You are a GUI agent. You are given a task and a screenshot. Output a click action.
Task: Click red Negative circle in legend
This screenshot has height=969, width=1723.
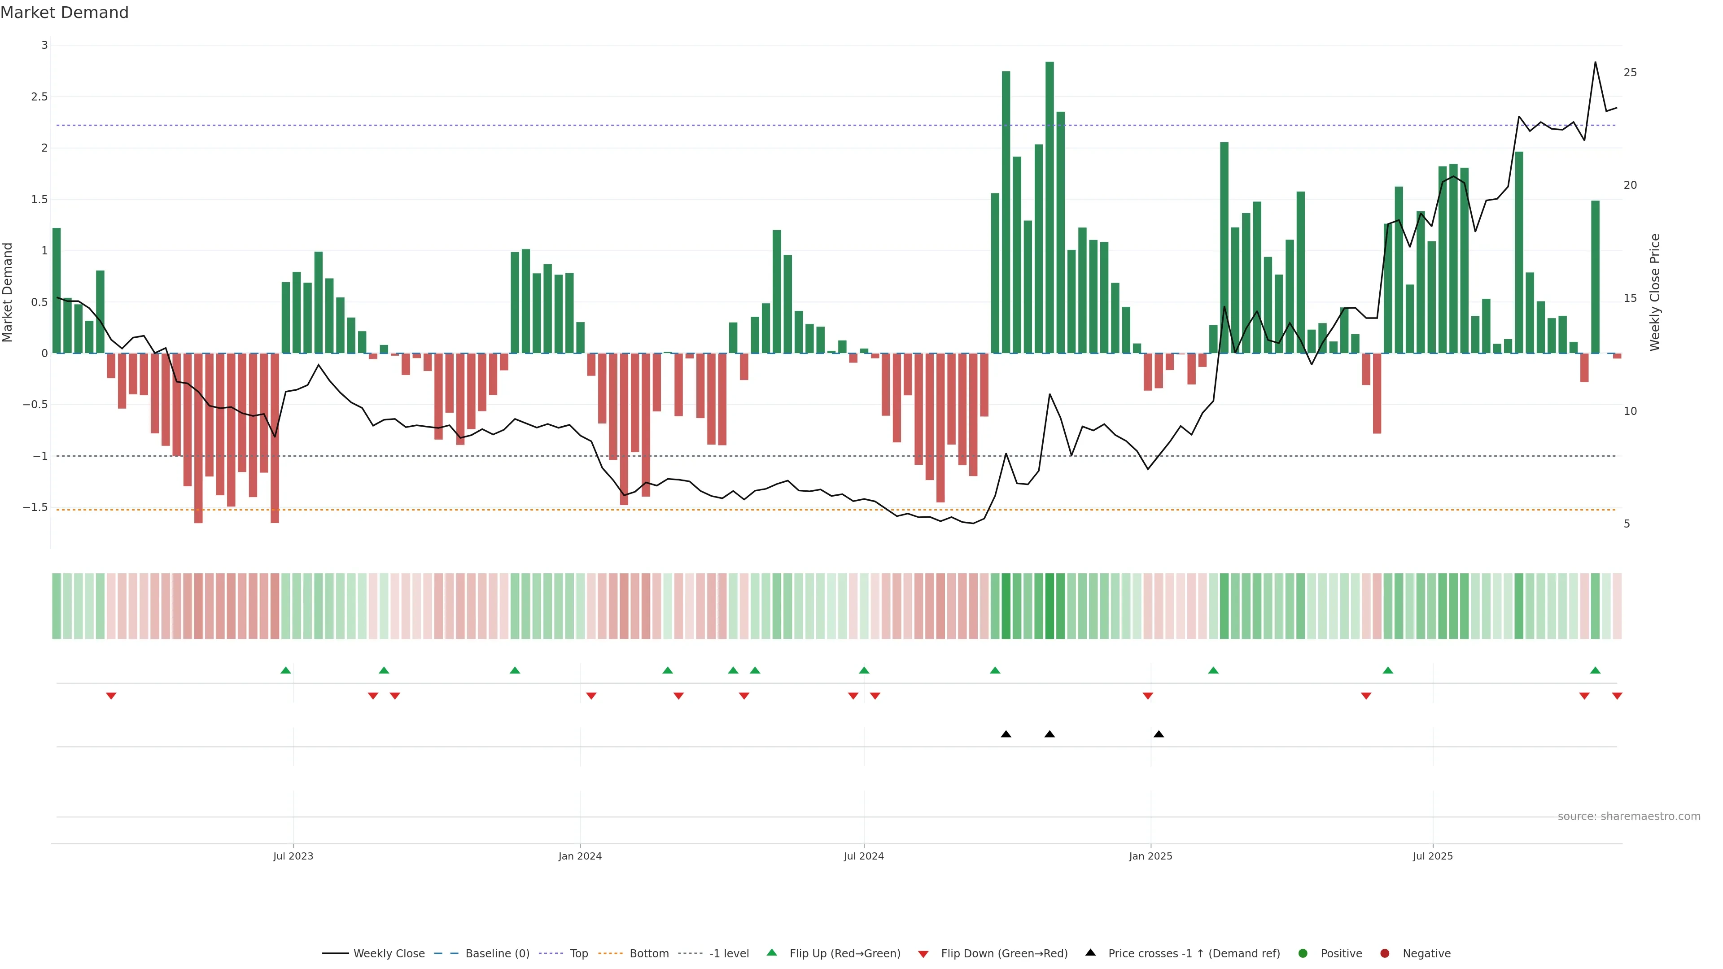(x=1385, y=953)
